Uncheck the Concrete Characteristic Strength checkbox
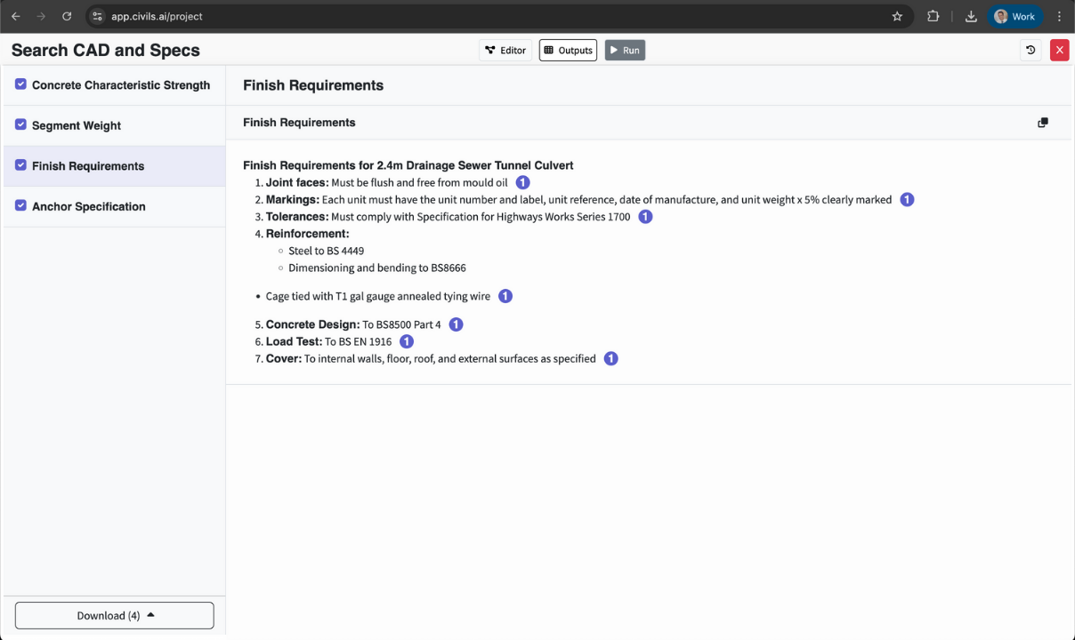 tap(20, 84)
